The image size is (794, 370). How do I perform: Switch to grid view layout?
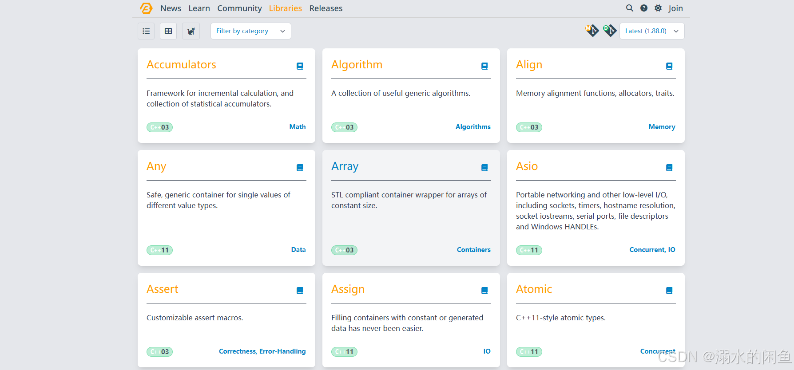pyautogui.click(x=168, y=31)
